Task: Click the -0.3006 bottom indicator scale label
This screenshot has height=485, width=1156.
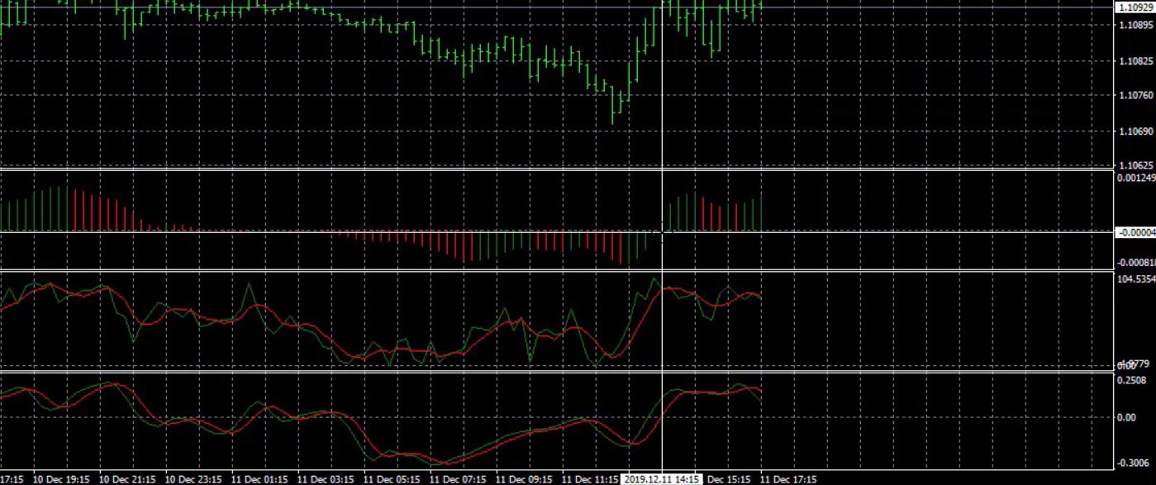Action: [x=1133, y=463]
